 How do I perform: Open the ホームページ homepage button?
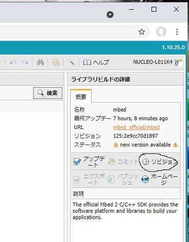(x=159, y=179)
